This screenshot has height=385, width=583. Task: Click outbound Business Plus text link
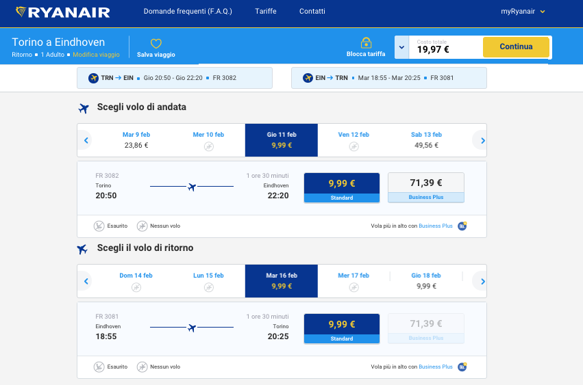436,226
